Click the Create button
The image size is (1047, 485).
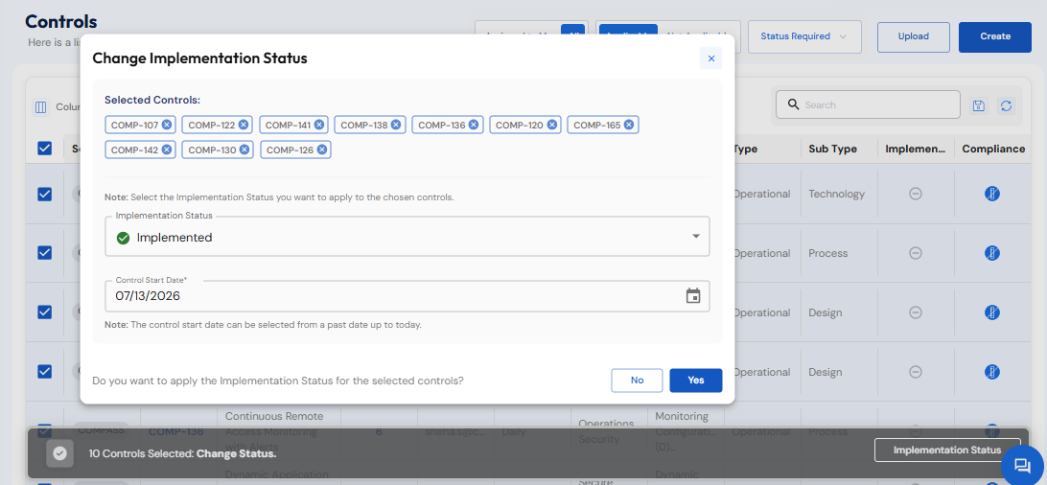(995, 36)
